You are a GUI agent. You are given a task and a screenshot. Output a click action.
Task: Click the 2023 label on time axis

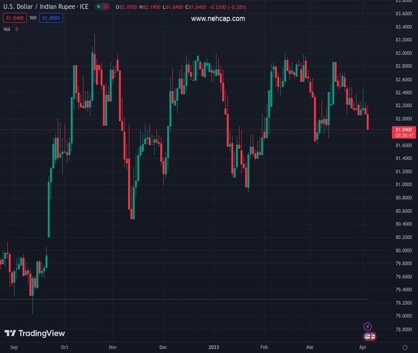coord(214,348)
